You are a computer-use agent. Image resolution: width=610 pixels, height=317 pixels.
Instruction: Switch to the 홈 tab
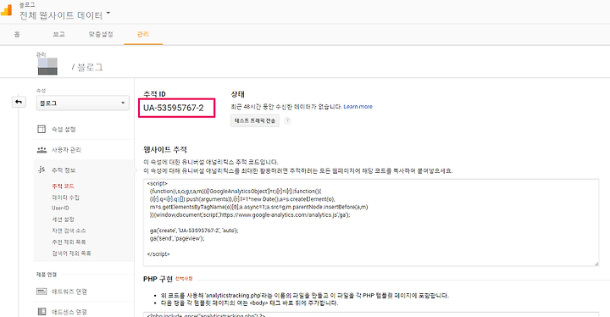[x=17, y=34]
